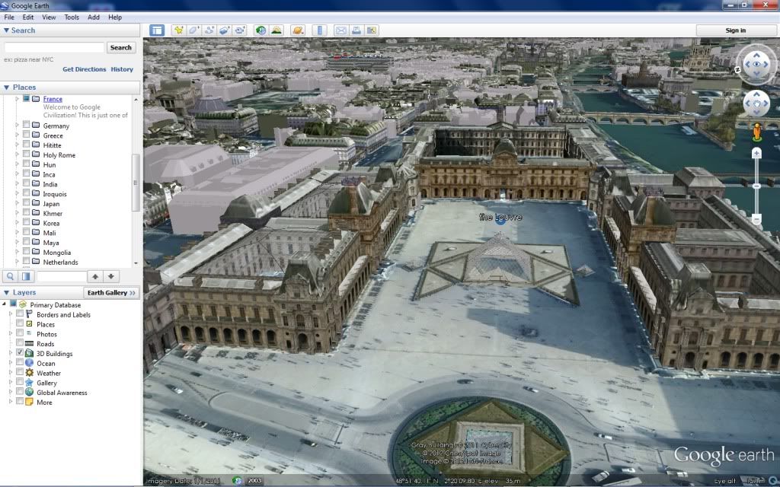Screen dimensions: 780x487
Task: Open Get Directions link
Action: (x=84, y=69)
